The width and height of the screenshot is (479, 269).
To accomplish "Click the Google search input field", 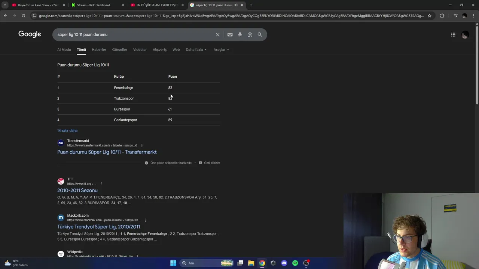I will [135, 34].
